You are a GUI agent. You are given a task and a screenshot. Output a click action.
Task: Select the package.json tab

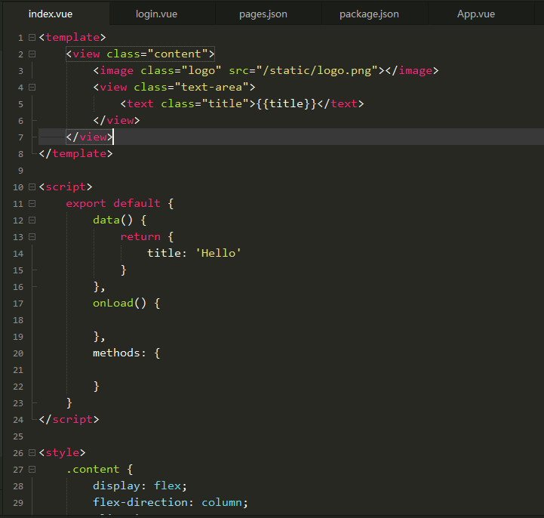click(x=369, y=14)
